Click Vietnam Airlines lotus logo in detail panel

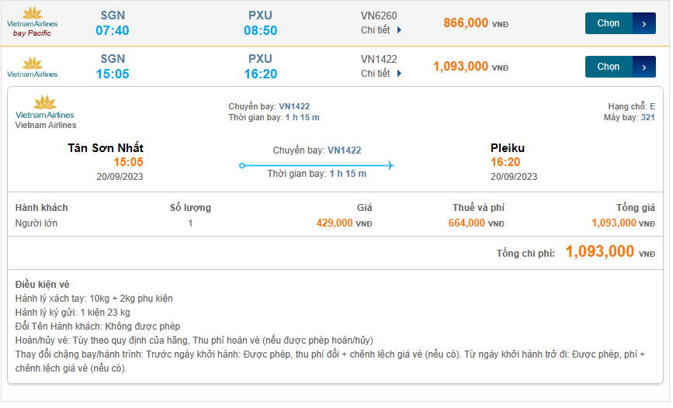pyautogui.click(x=46, y=107)
